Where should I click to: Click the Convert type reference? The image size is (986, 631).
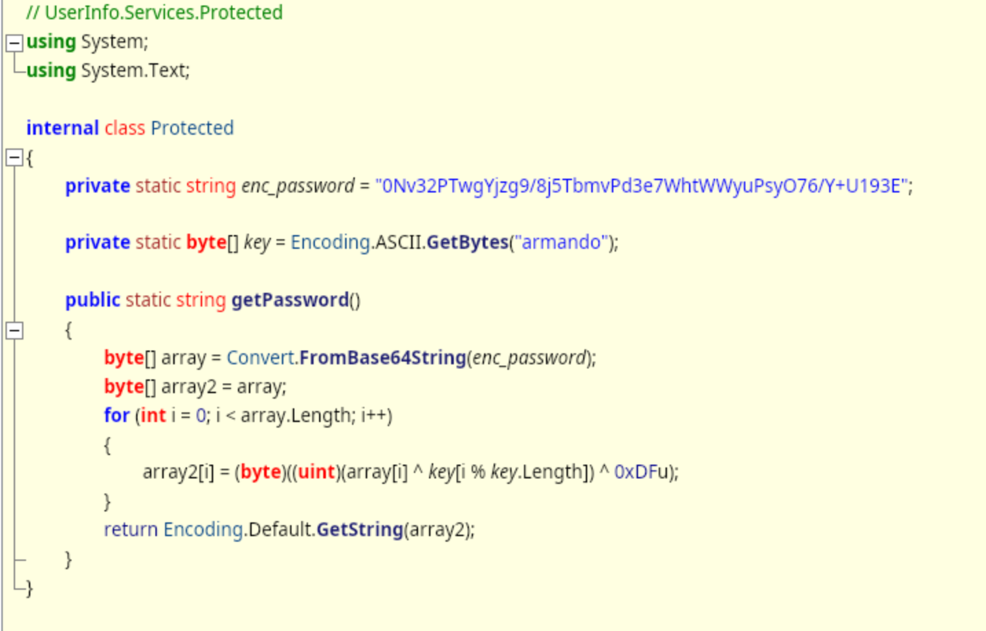(x=261, y=357)
